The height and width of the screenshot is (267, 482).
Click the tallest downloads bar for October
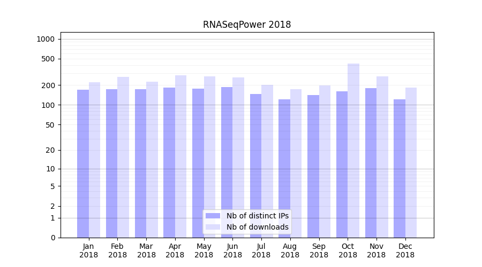[x=353, y=150]
